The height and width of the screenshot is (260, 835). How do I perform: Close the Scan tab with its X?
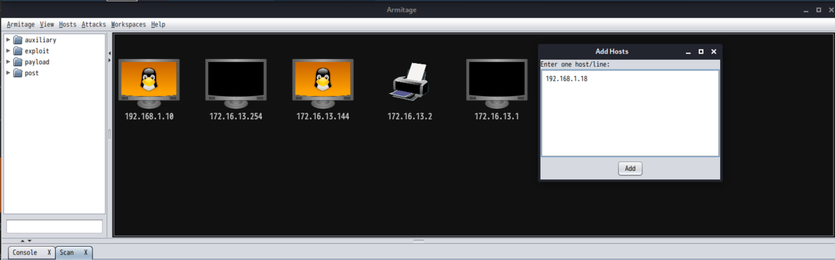point(86,252)
